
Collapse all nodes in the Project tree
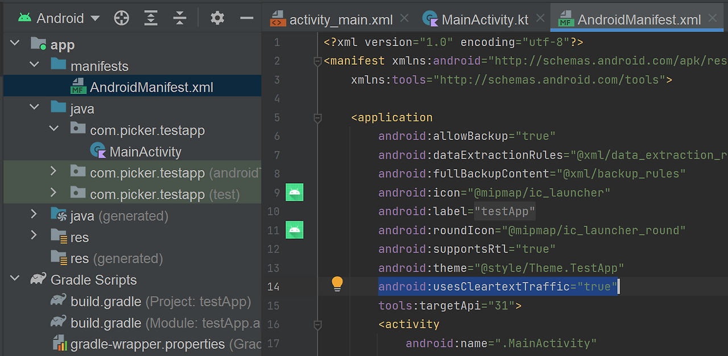pyautogui.click(x=179, y=18)
